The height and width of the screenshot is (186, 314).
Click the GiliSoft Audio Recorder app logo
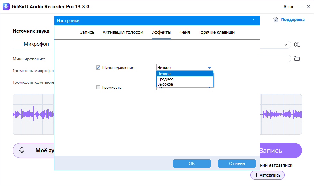(6, 7)
